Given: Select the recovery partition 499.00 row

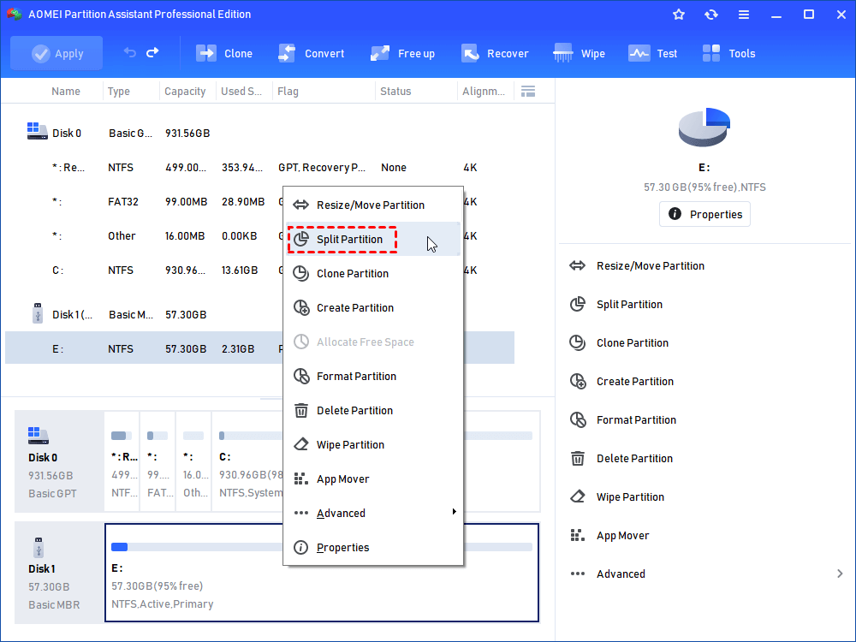Looking at the screenshot, I should point(259,168).
